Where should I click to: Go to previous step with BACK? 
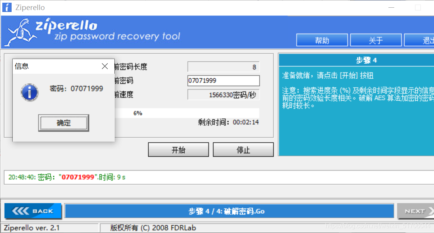[33, 211]
